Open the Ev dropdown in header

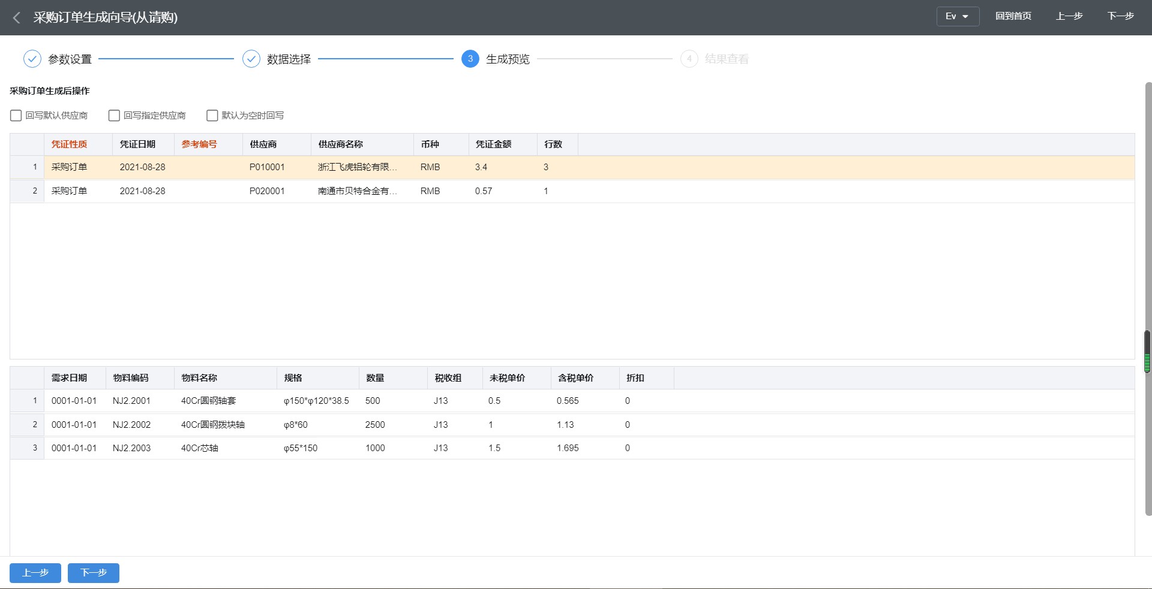(x=958, y=17)
